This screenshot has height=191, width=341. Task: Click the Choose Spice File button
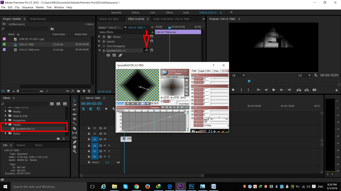(x=174, y=72)
